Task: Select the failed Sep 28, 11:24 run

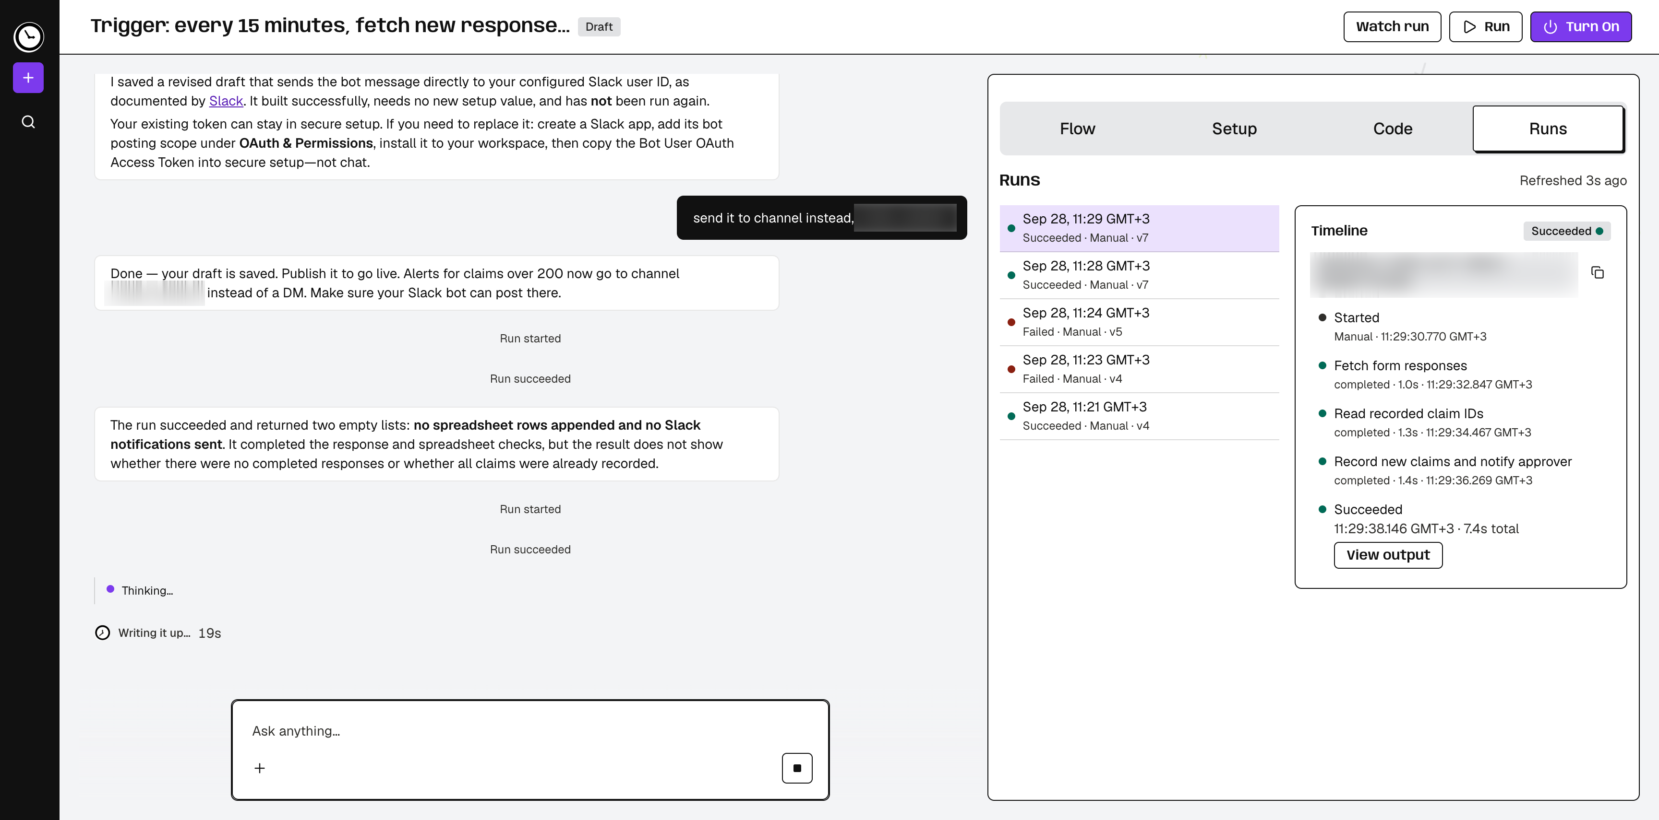Action: 1139,322
